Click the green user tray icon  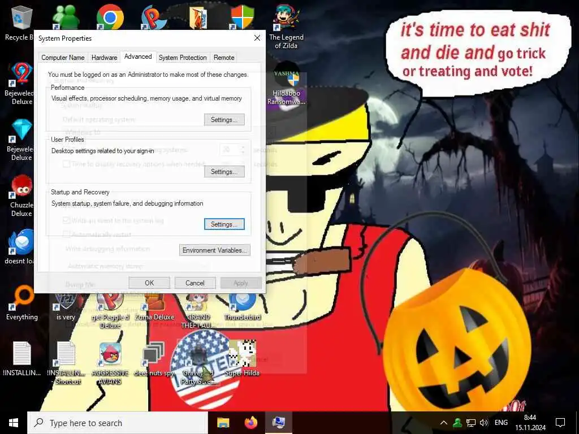(457, 423)
